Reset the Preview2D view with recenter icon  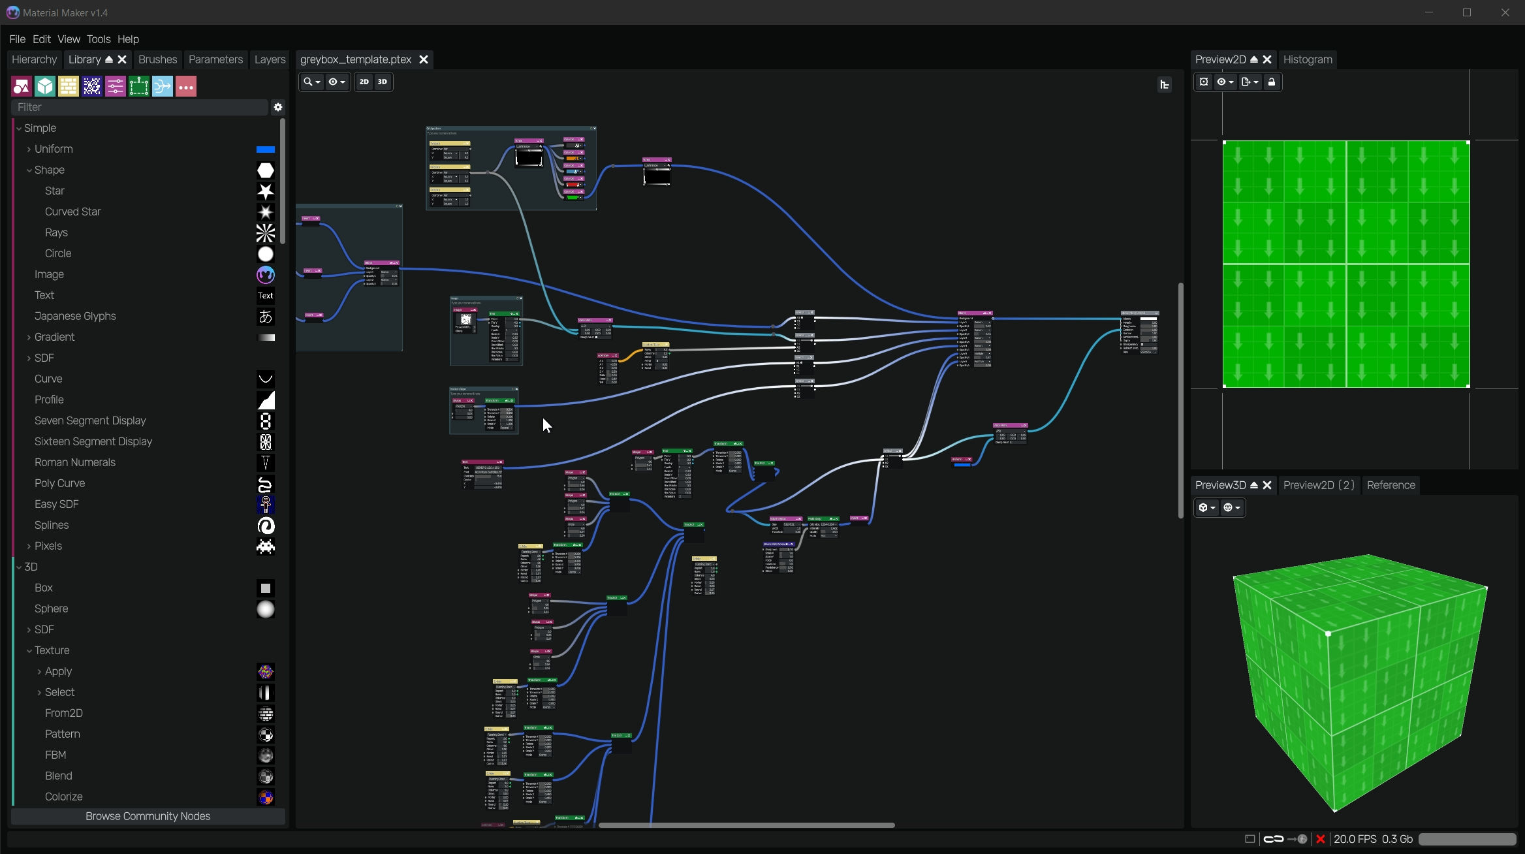(x=1204, y=82)
